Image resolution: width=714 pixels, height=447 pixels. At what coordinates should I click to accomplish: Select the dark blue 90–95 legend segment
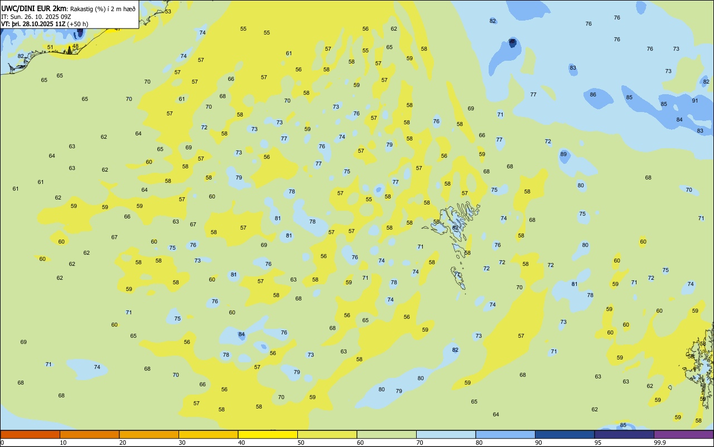(x=565, y=434)
